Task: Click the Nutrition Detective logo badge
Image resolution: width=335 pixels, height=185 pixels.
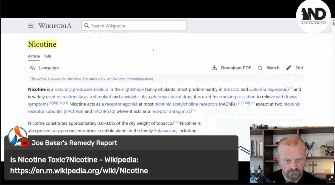Action: pos(313,16)
